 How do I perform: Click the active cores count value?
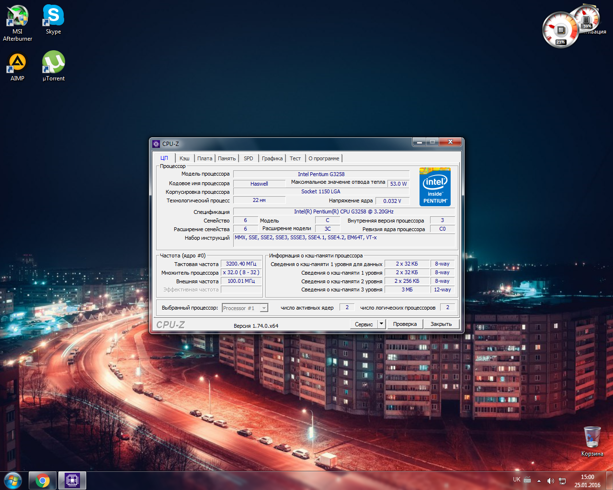(347, 307)
